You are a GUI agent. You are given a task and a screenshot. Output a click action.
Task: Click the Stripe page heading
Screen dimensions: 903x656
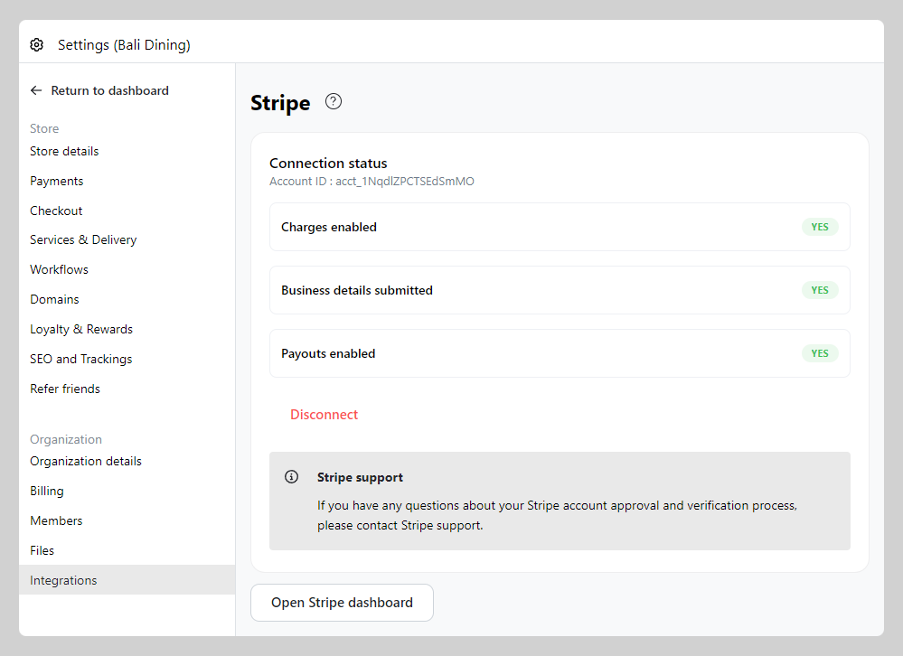280,103
